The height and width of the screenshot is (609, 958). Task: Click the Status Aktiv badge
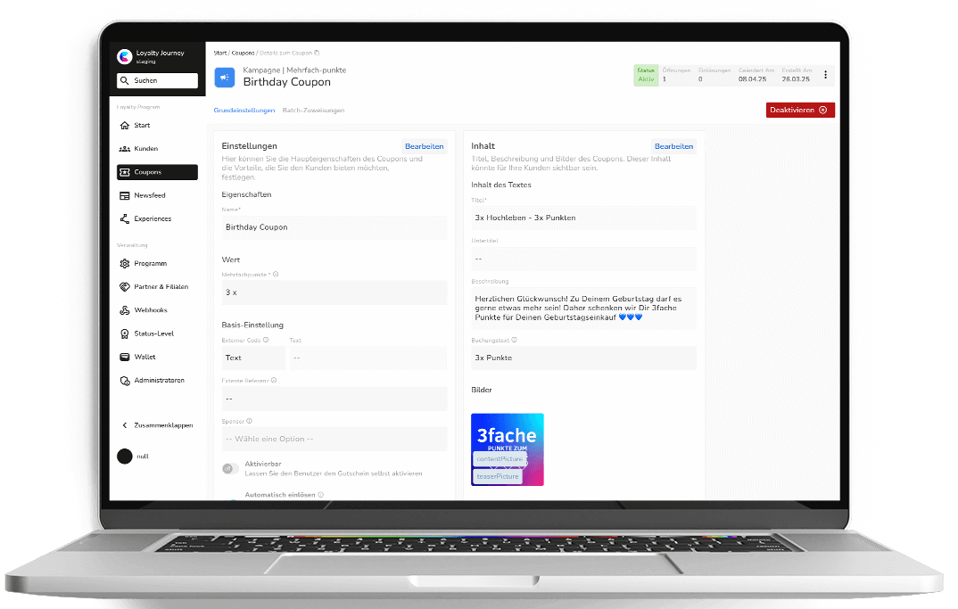pos(646,75)
